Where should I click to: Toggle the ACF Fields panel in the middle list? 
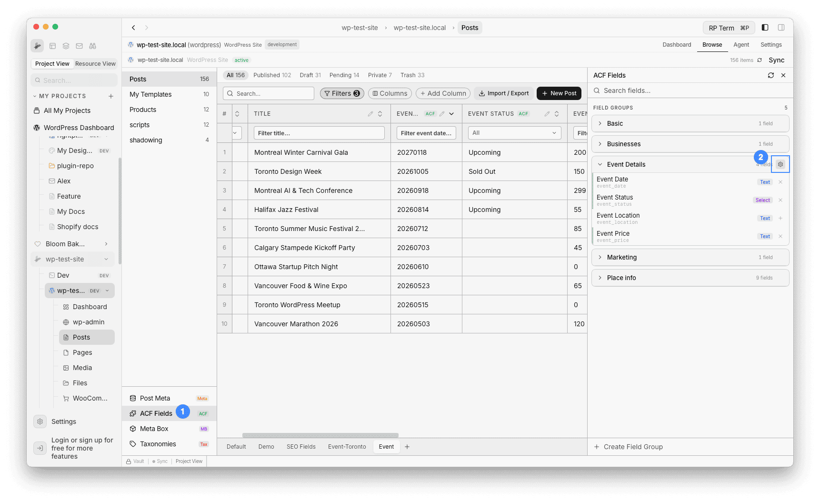pos(169,413)
